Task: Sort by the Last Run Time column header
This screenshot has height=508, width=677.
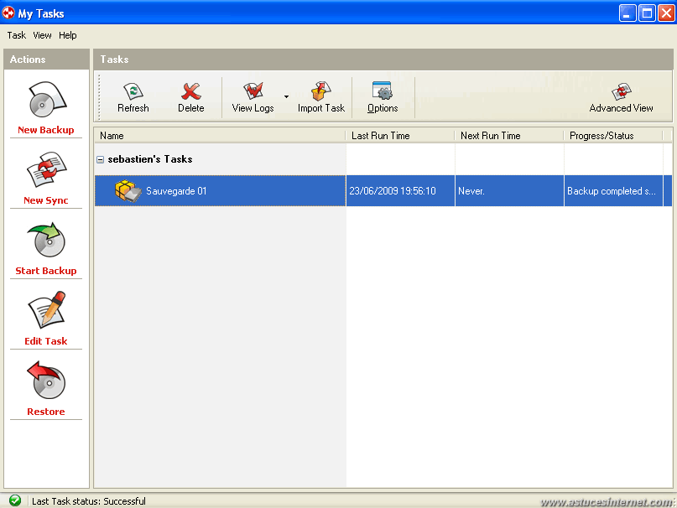Action: (400, 136)
